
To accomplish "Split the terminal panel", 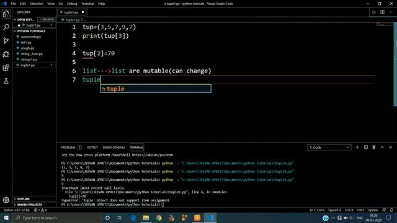I will point(366,147).
